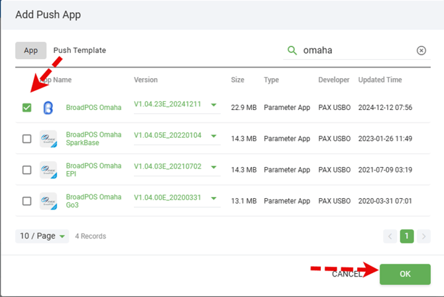The width and height of the screenshot is (444, 297).
Task: Open version dropdown V1.04.23E_20241211
Action: [x=213, y=105]
